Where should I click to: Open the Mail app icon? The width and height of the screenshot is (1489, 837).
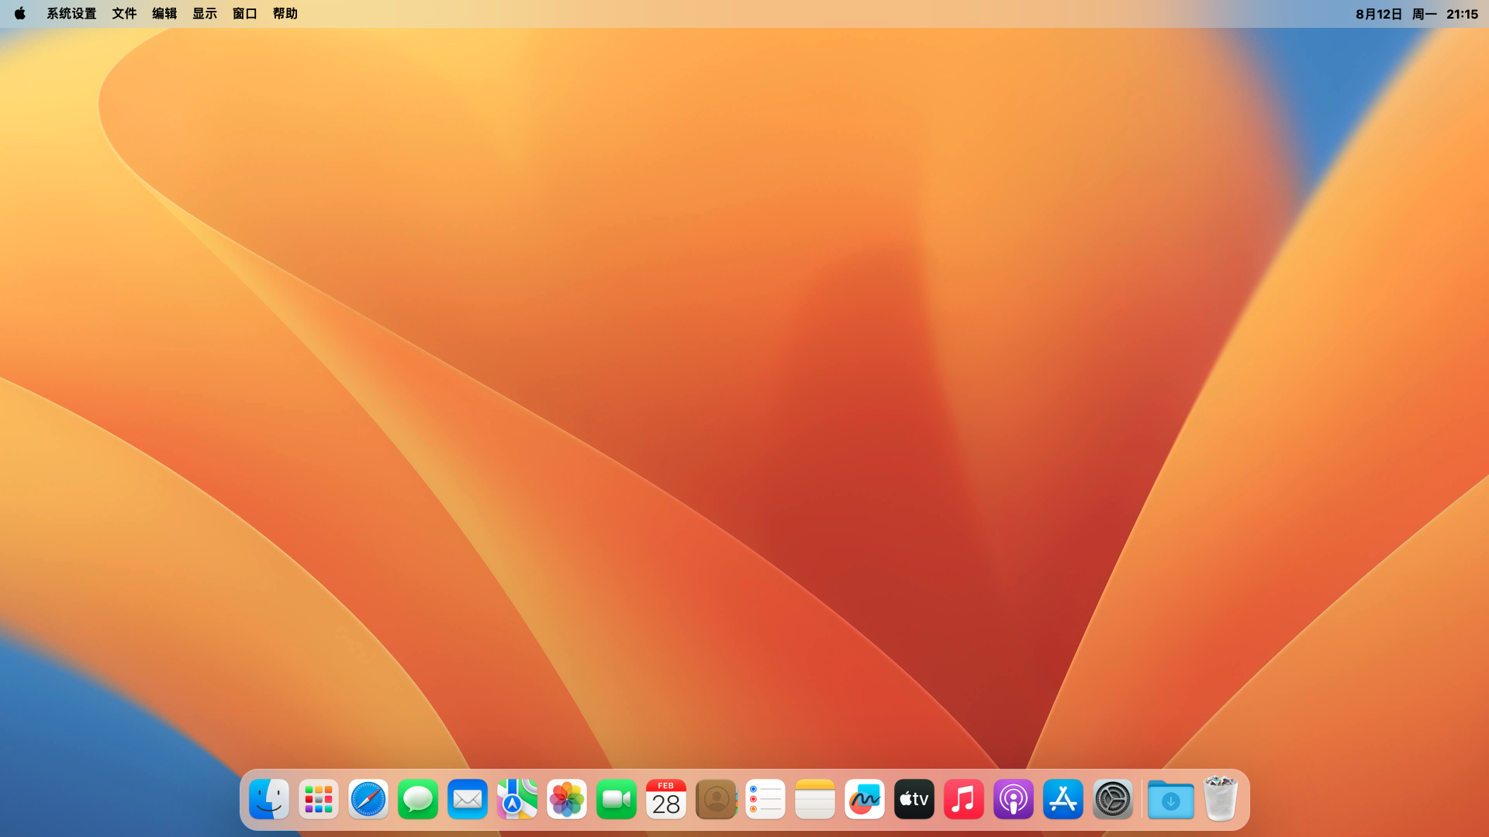468,799
